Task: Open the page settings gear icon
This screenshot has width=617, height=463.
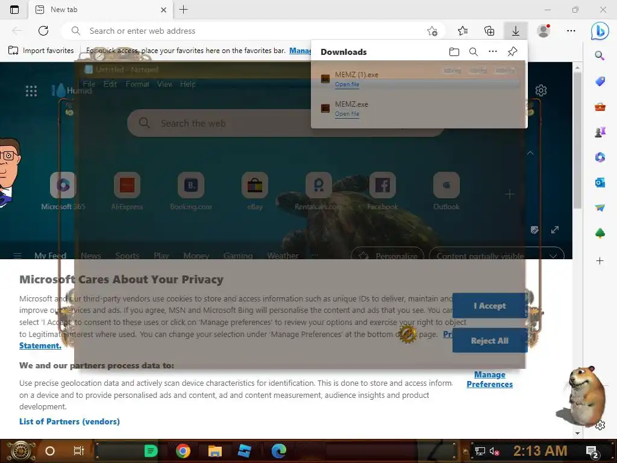Action: point(541,90)
